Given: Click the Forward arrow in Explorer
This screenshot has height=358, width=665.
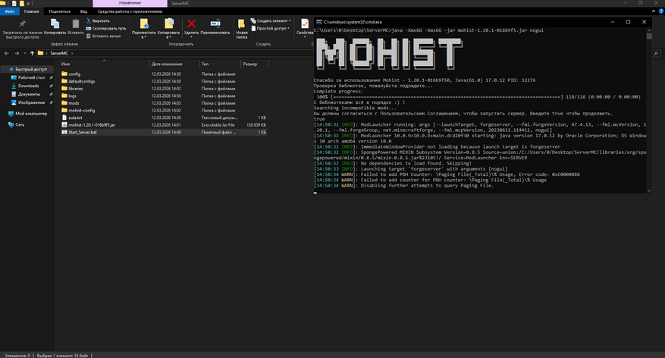Looking at the screenshot, I should click(x=17, y=53).
